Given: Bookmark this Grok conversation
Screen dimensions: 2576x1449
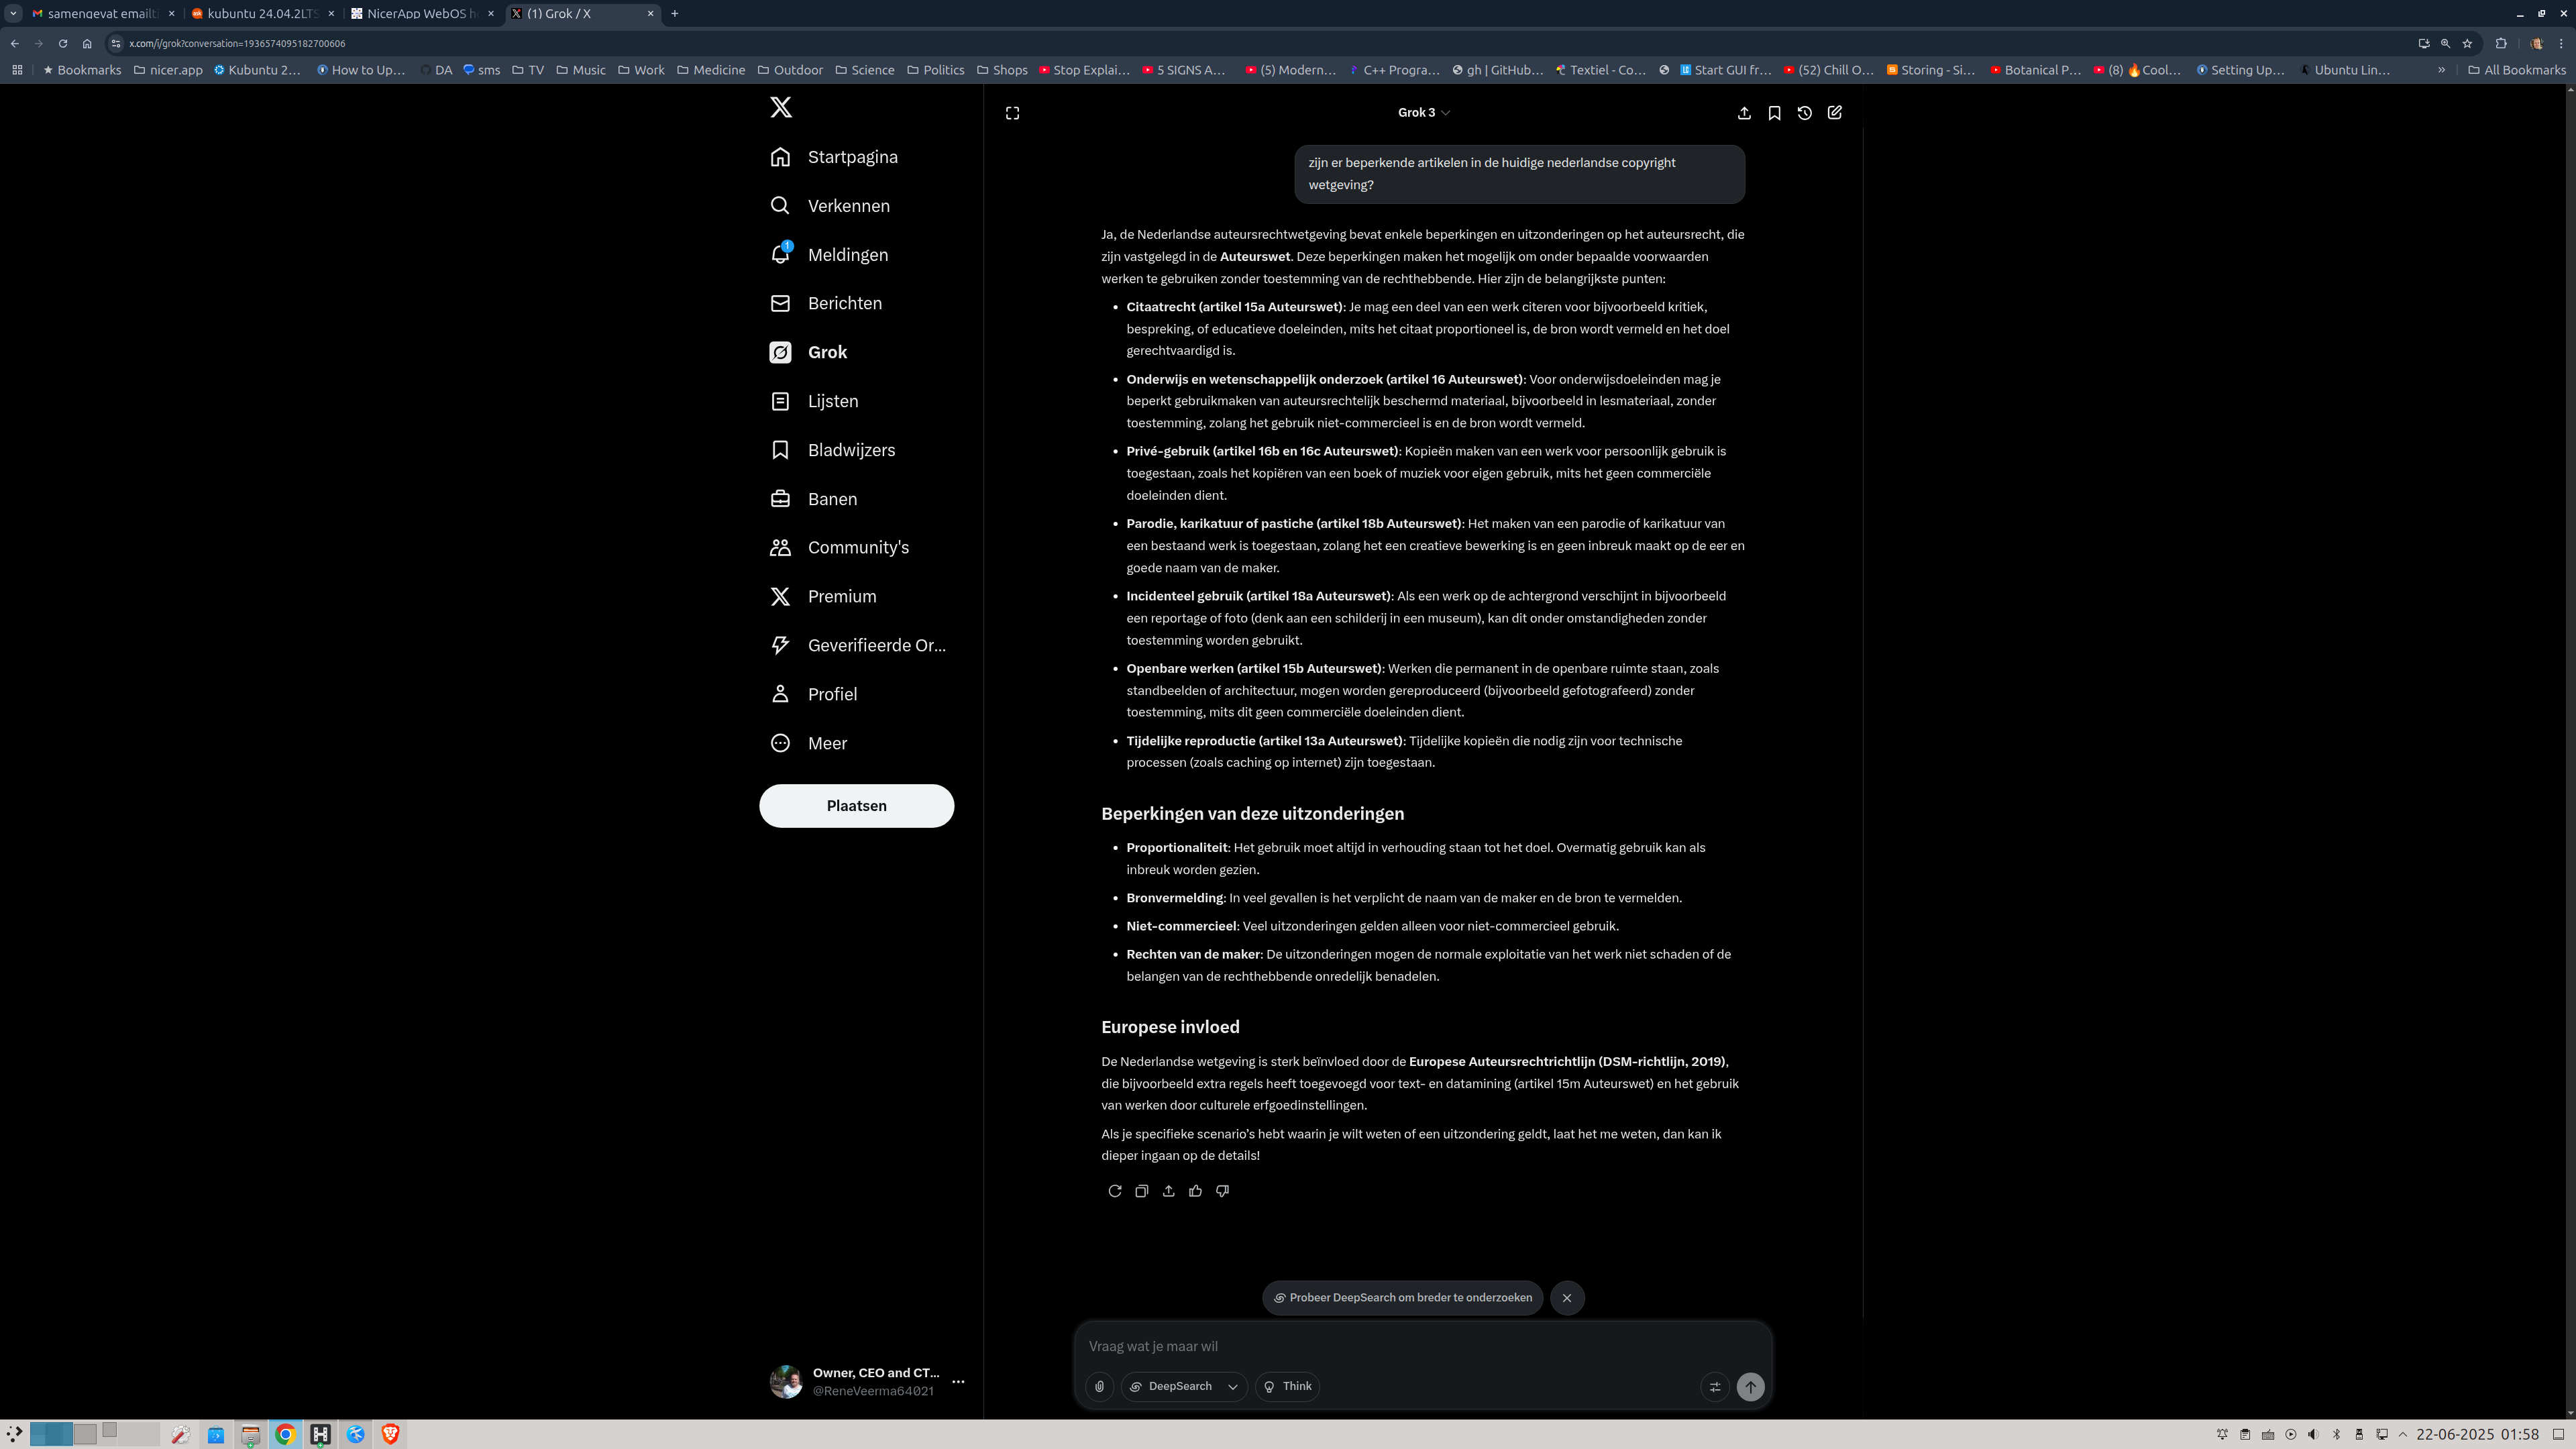Looking at the screenshot, I should tap(1774, 113).
